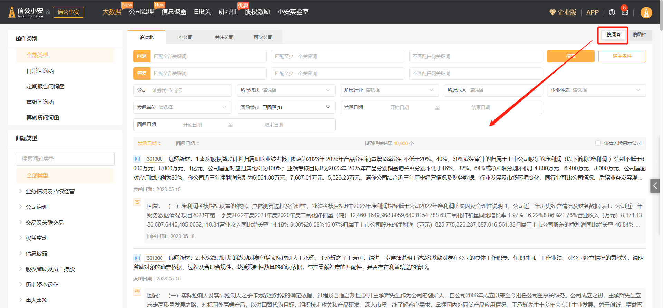Open the 股权激励 menu item

tap(257, 12)
